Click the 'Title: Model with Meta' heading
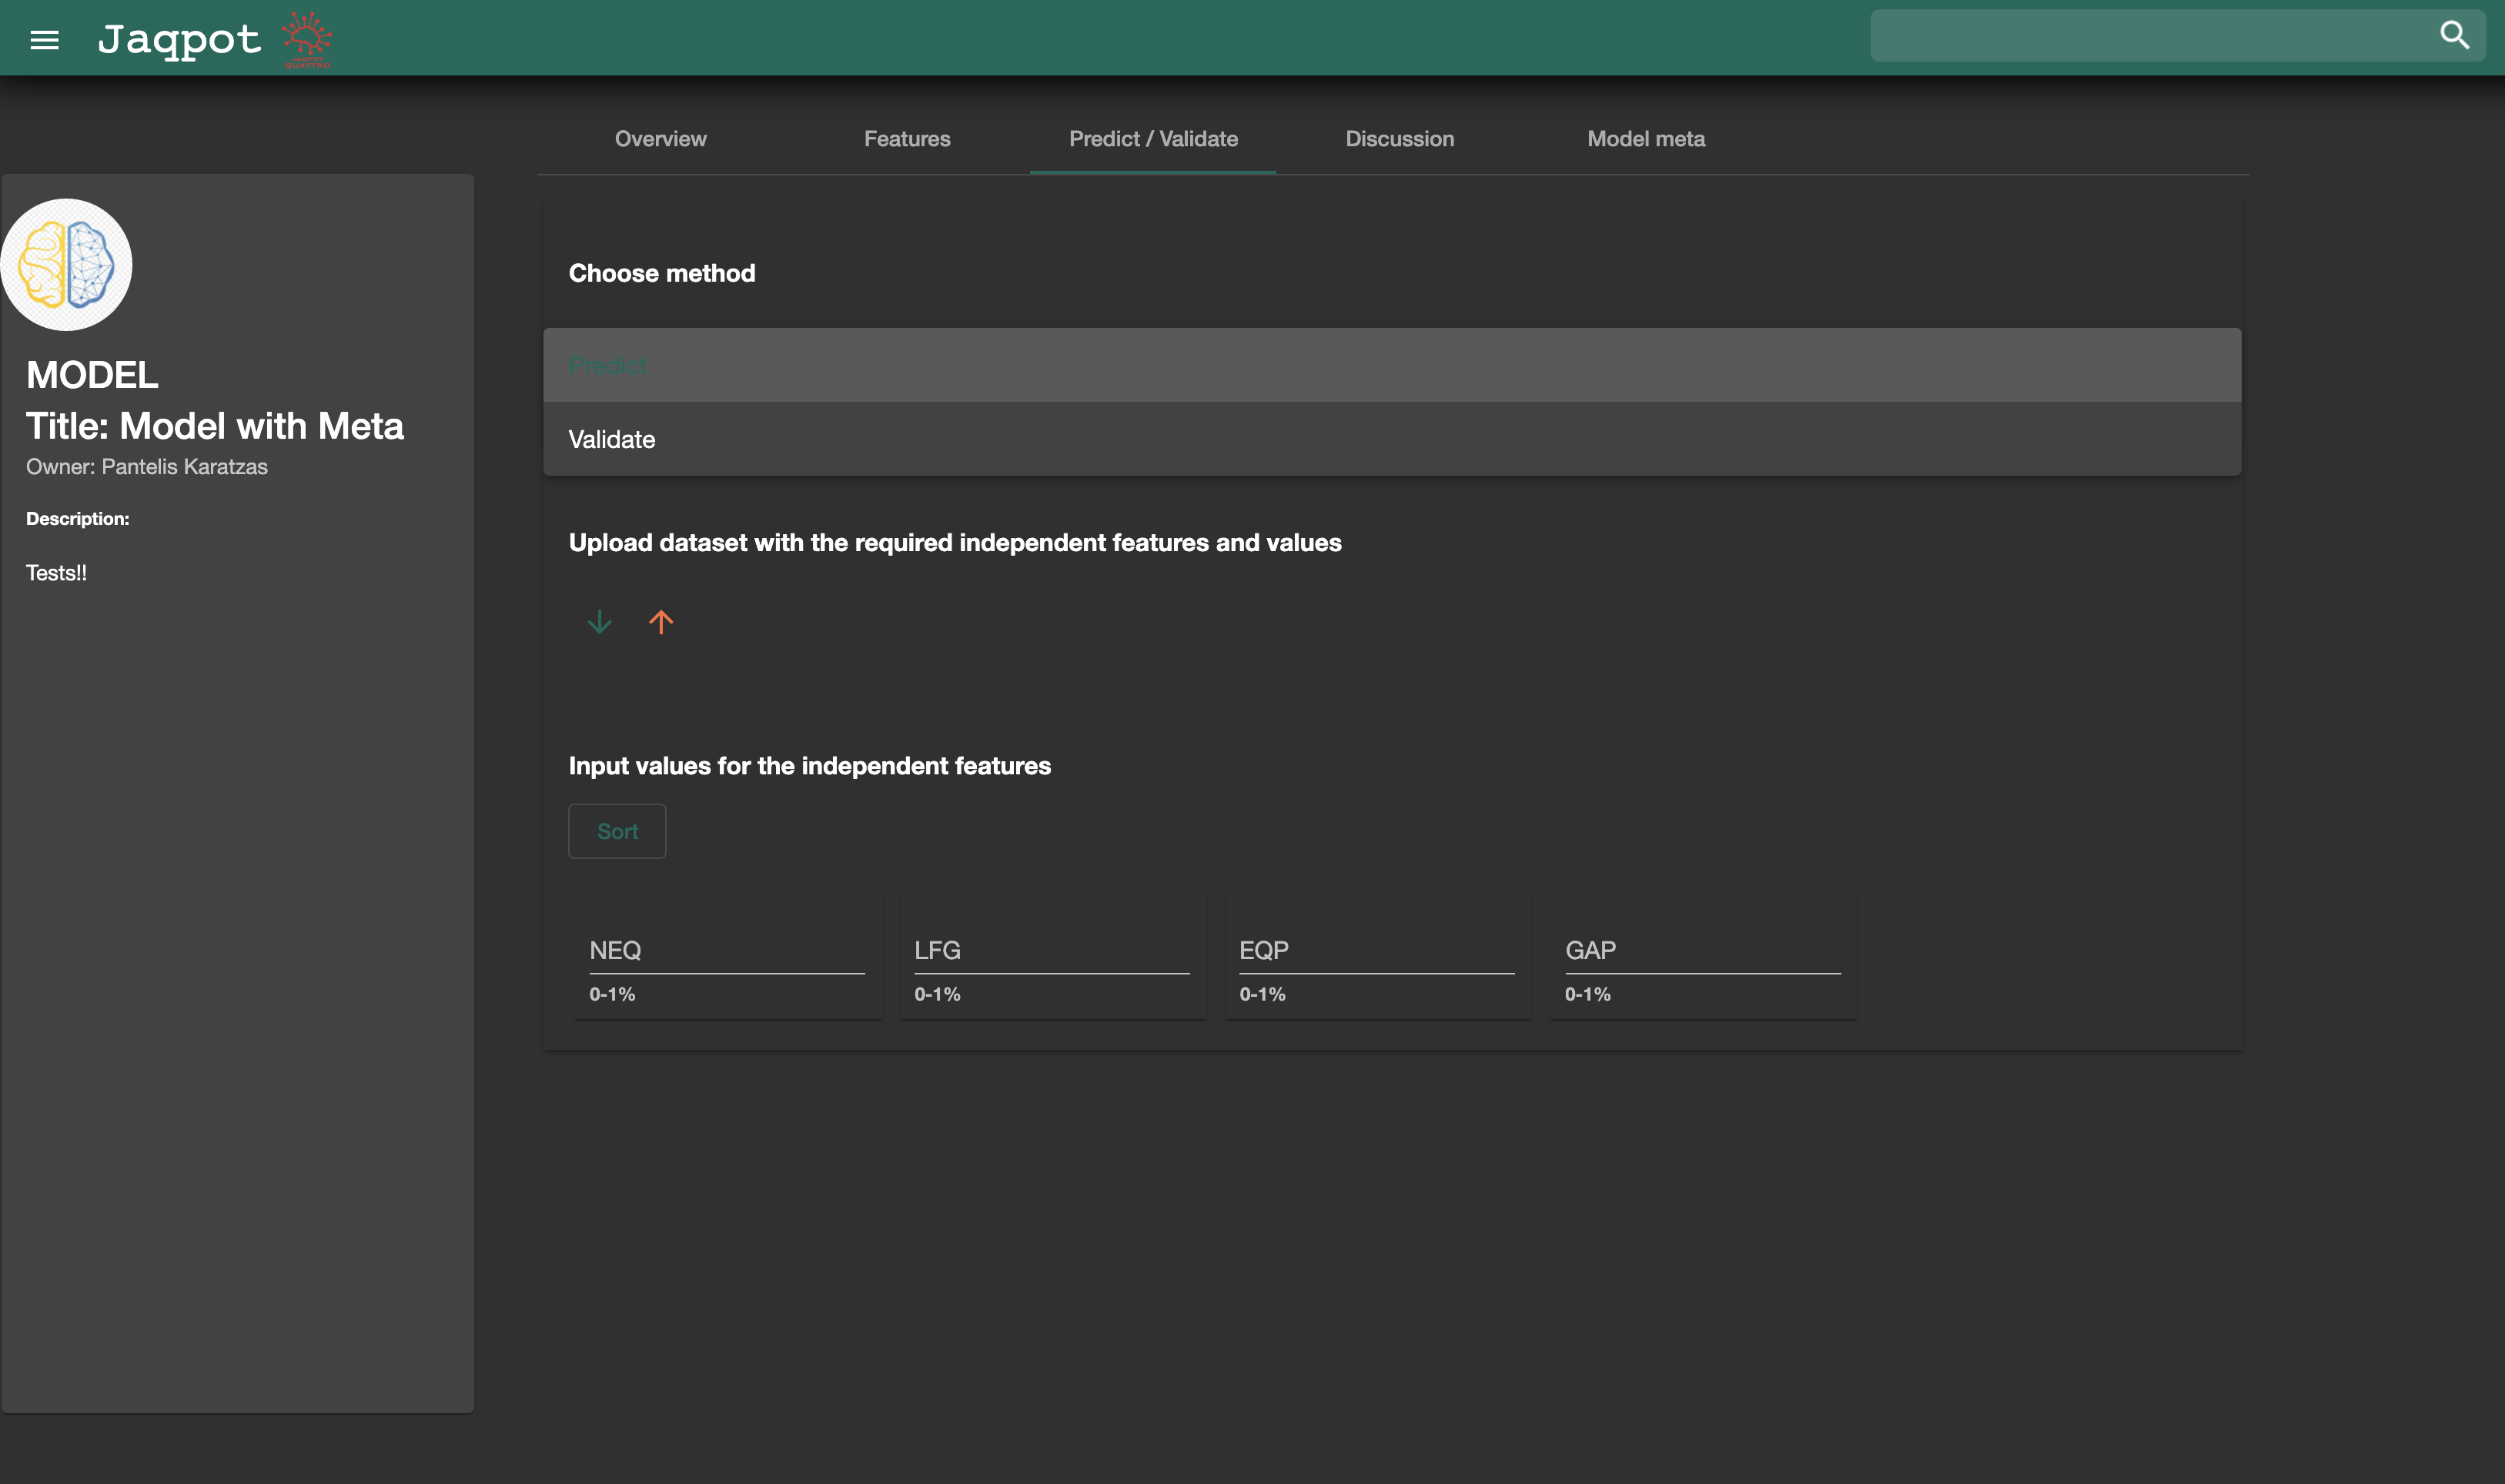Screen dimensions: 2505x1484 coord(215,426)
